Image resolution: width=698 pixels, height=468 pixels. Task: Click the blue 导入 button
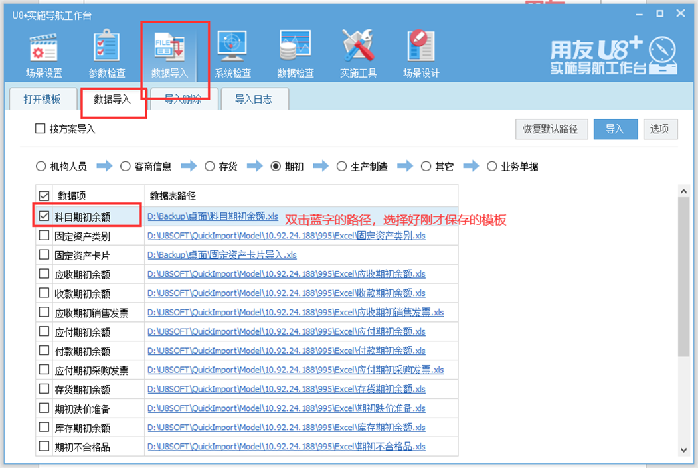tap(615, 129)
